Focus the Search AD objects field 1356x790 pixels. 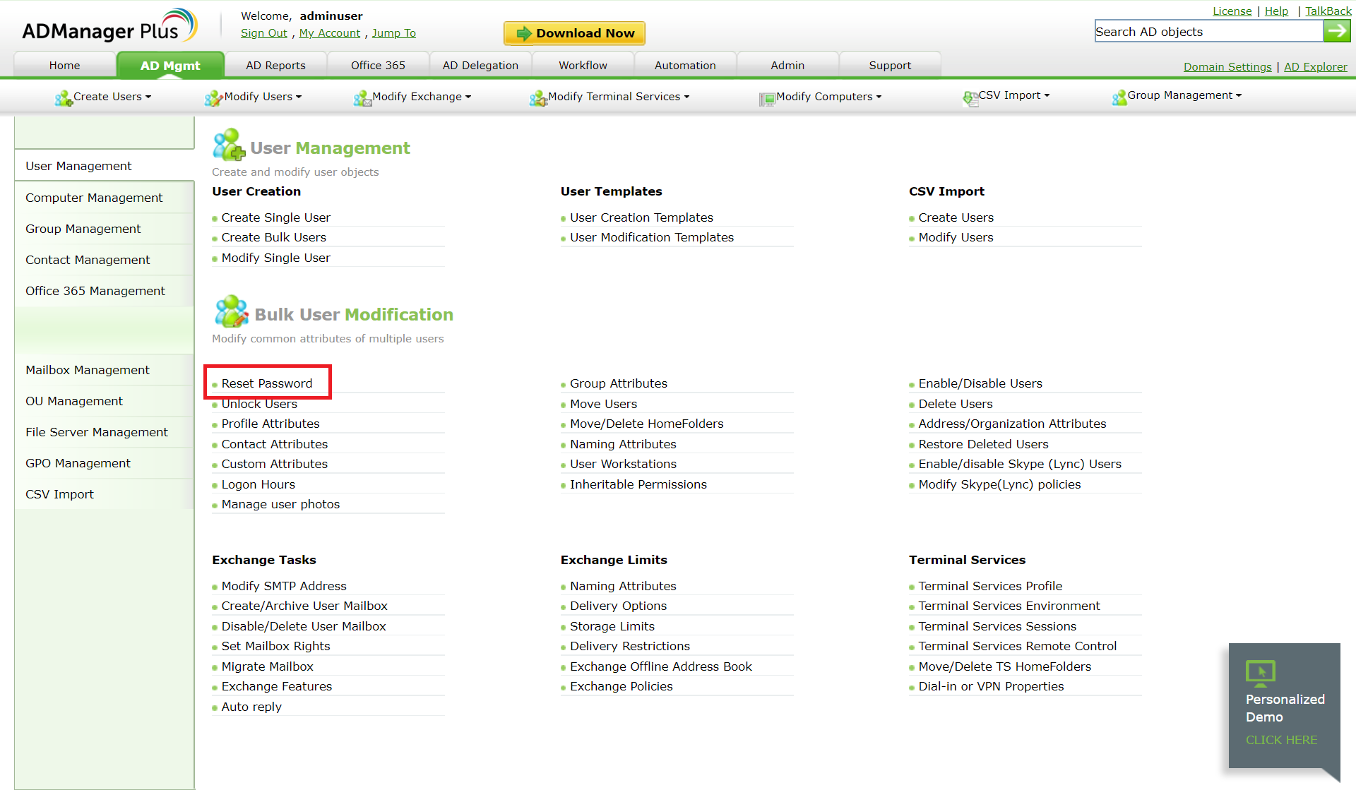(x=1208, y=32)
